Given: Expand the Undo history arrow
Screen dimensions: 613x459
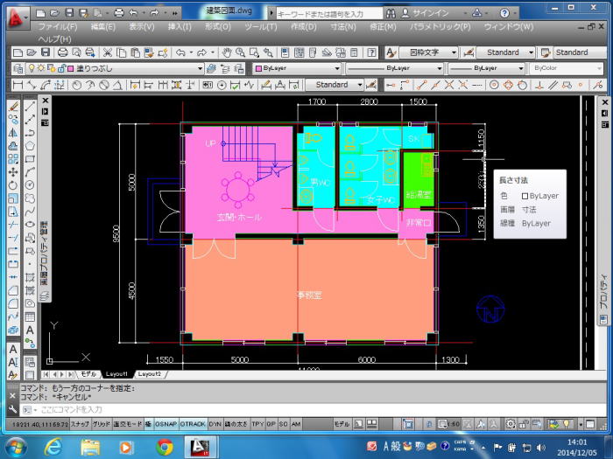Looking at the screenshot, I should pos(191,52).
